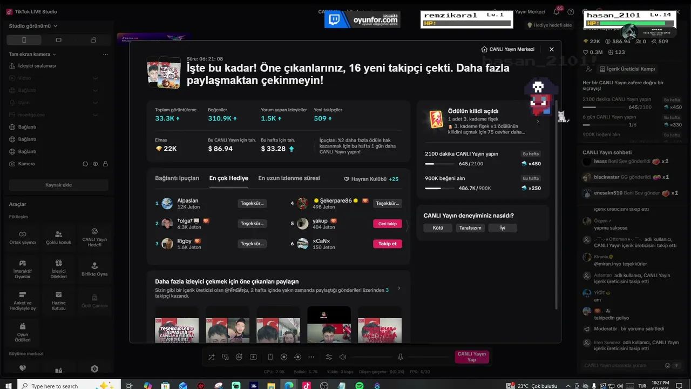Open the Anket ve Hediyeyle oy tool
Viewport: 691px width, 389px height.
[23, 301]
